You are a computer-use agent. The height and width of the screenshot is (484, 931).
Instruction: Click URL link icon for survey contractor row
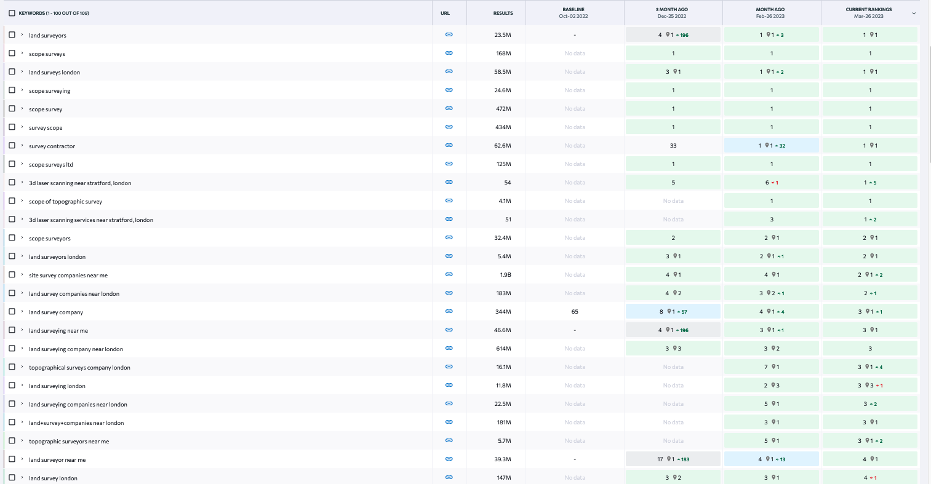(x=449, y=146)
